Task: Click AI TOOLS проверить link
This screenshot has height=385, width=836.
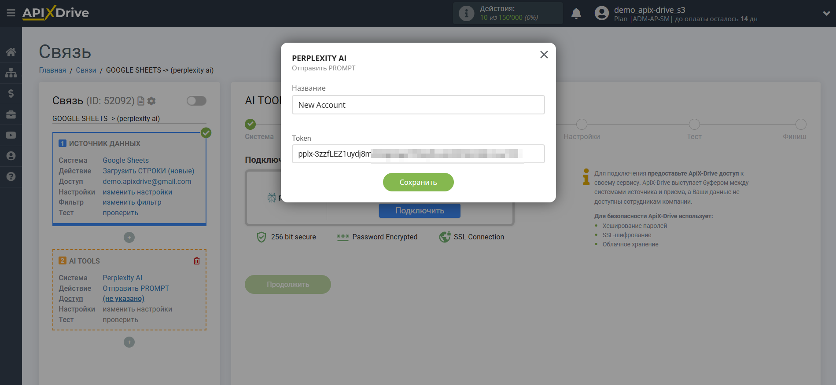Action: point(120,319)
